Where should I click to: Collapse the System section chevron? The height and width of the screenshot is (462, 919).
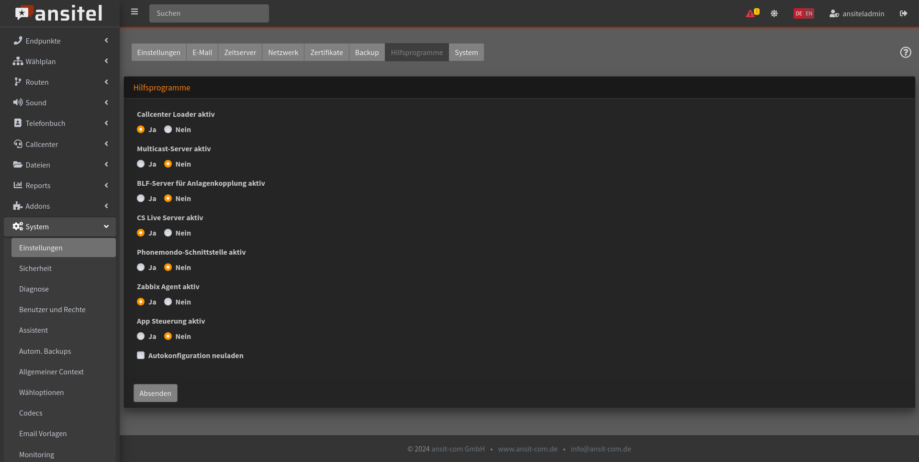coord(106,226)
